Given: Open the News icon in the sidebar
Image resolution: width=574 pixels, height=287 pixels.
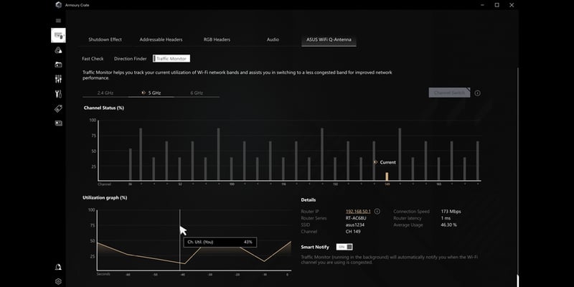Looking at the screenshot, I should (58, 123).
